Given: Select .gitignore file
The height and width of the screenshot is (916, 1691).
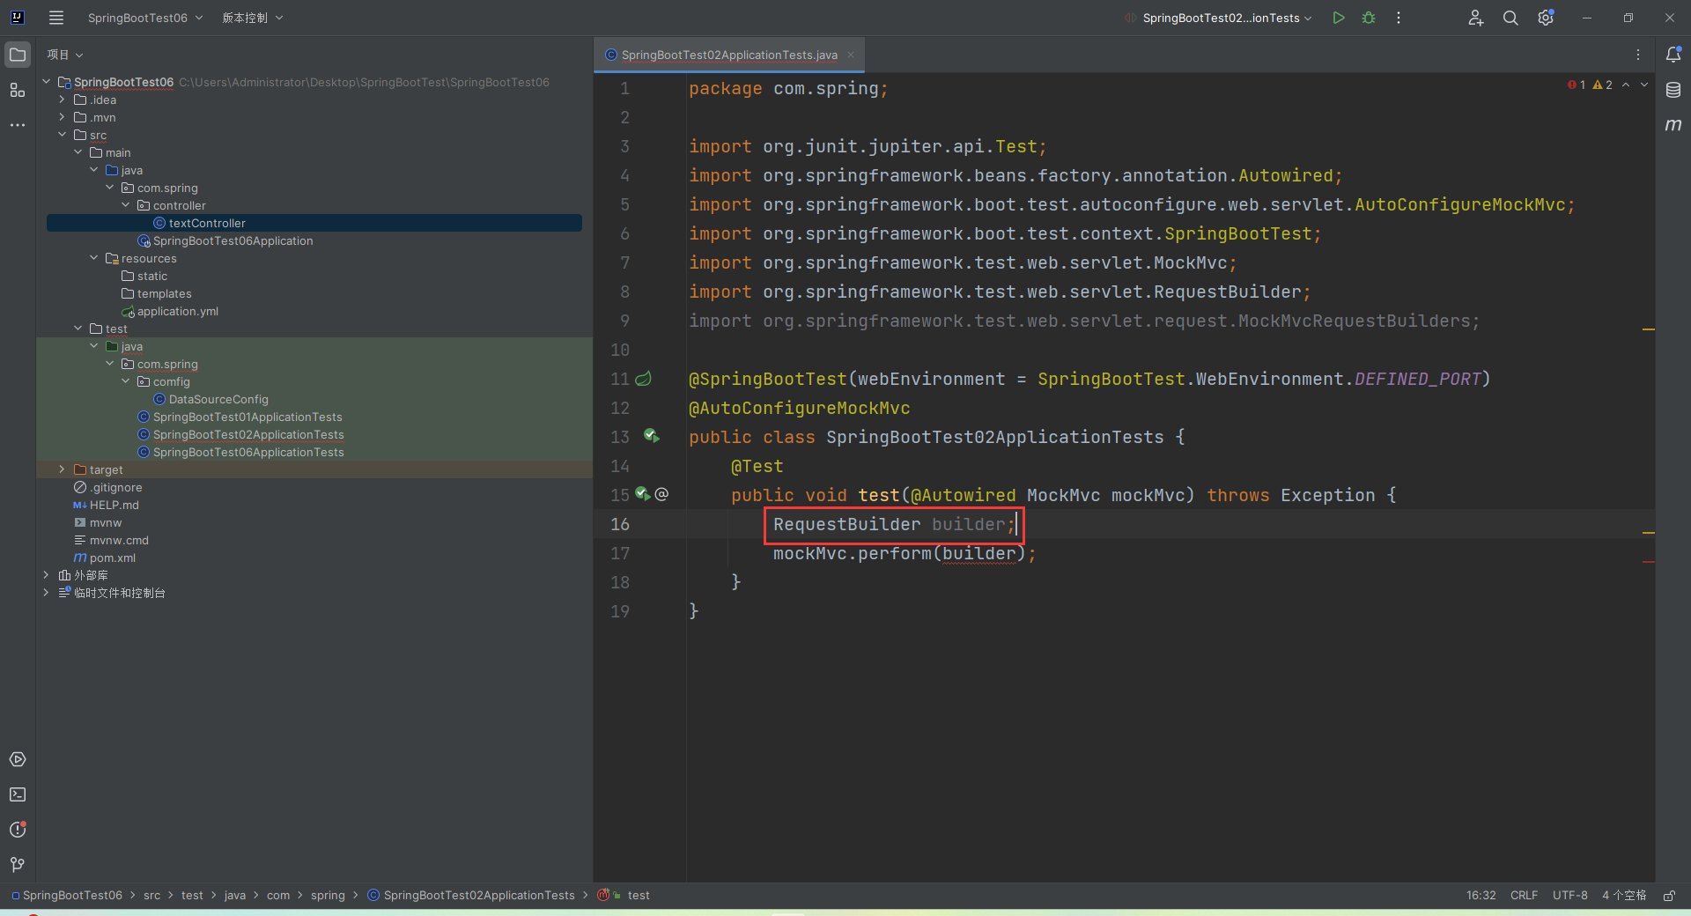Looking at the screenshot, I should pyautogui.click(x=116, y=487).
